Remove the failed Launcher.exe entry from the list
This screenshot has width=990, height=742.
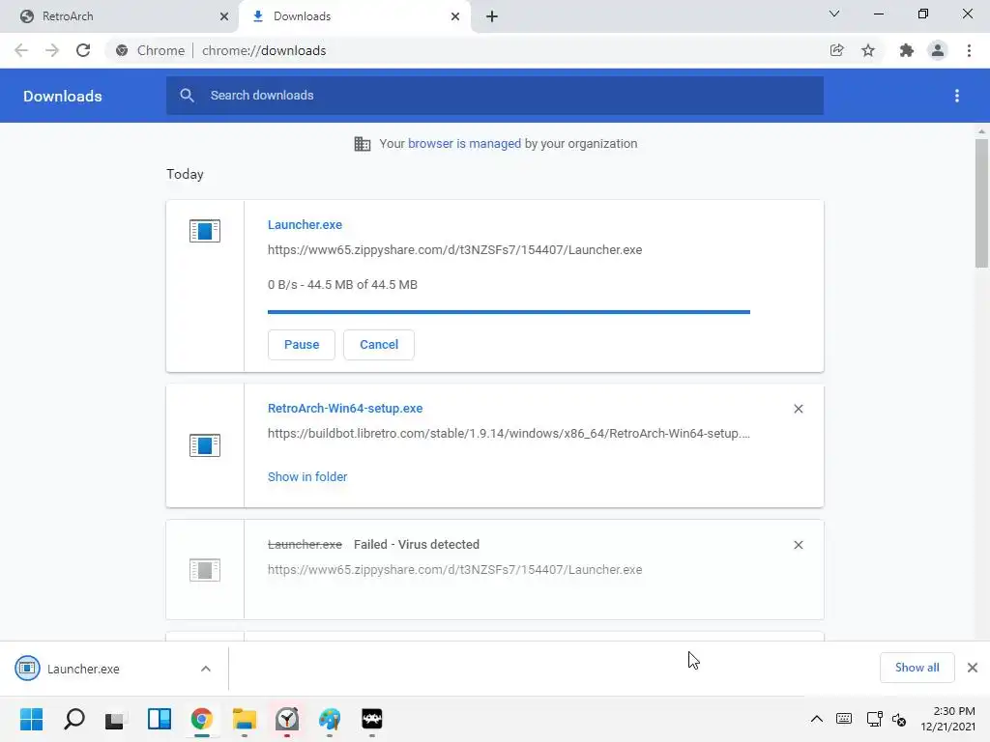pos(798,545)
